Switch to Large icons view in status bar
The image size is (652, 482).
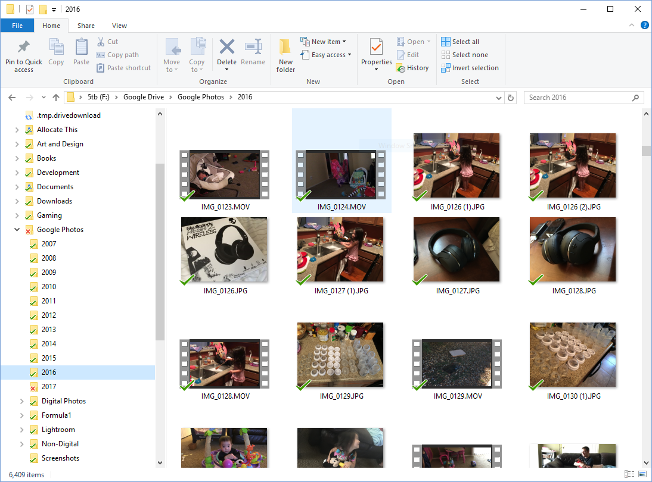(x=642, y=474)
